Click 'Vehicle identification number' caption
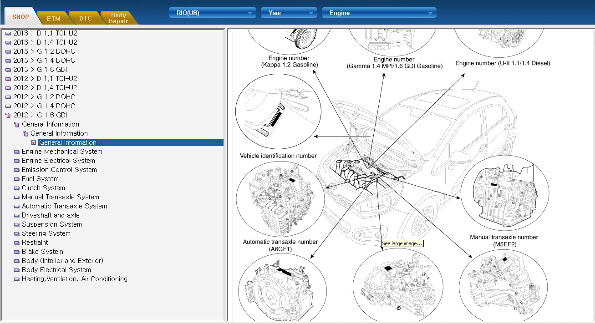Screen dimensions: 595x324 click(278, 156)
